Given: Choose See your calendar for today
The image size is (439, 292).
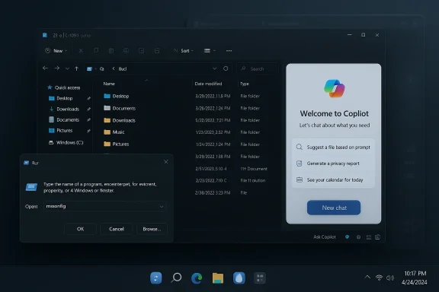Looking at the screenshot, I should coord(334,179).
